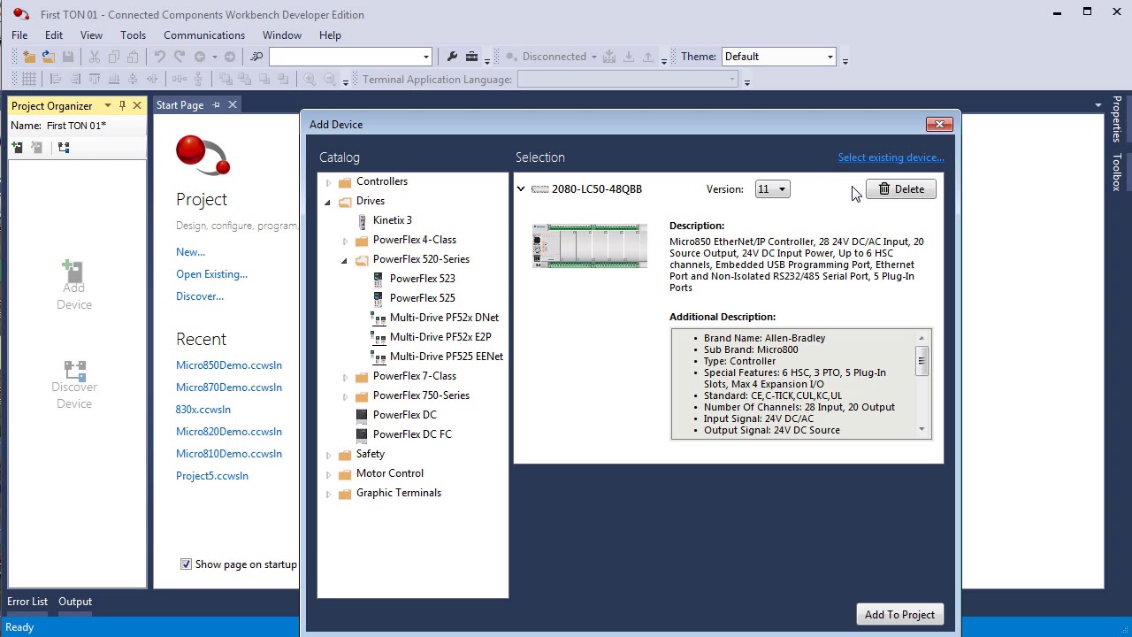
Task: Open the Edit menu
Action: point(54,35)
